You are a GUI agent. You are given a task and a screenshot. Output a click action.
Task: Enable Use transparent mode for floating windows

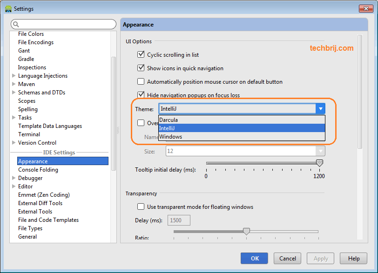coord(141,206)
